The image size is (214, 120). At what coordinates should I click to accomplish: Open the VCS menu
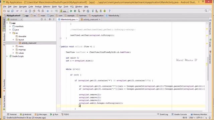[72, 7]
